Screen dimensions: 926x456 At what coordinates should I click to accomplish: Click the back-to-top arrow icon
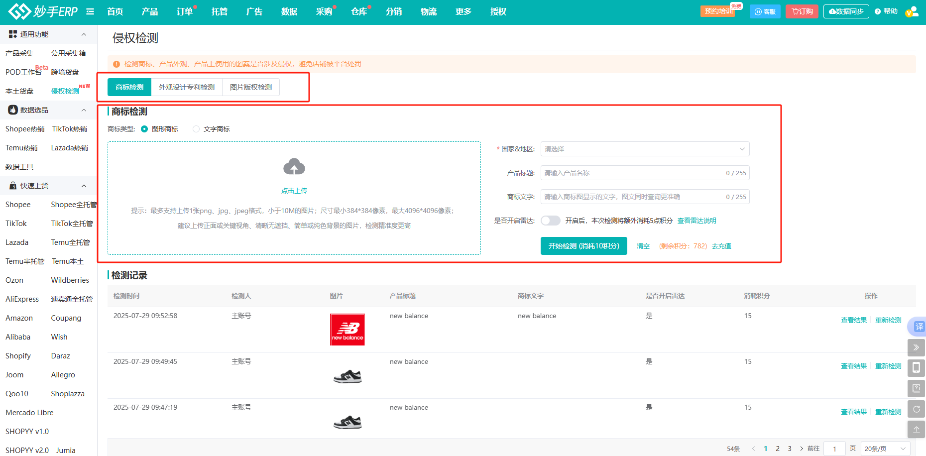coord(916,429)
